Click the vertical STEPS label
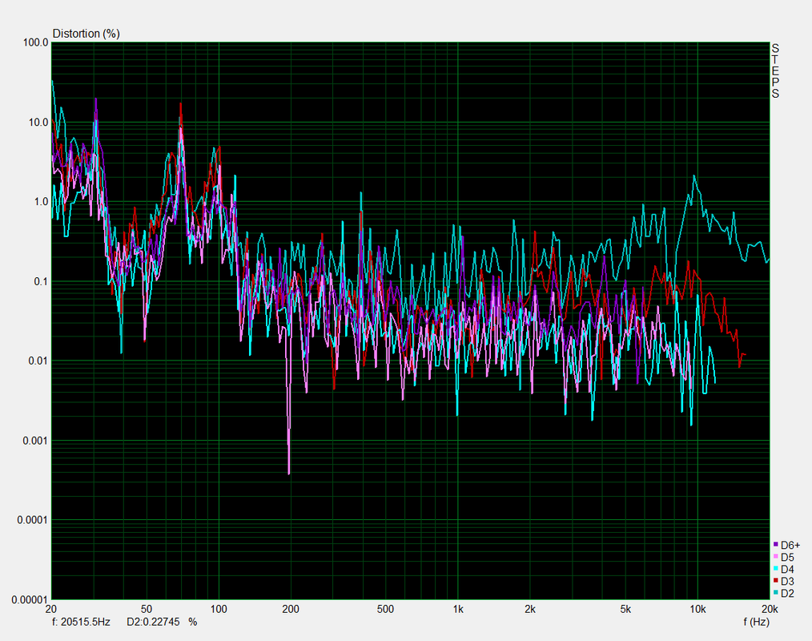Viewport: 812px width, 641px height. pos(775,71)
